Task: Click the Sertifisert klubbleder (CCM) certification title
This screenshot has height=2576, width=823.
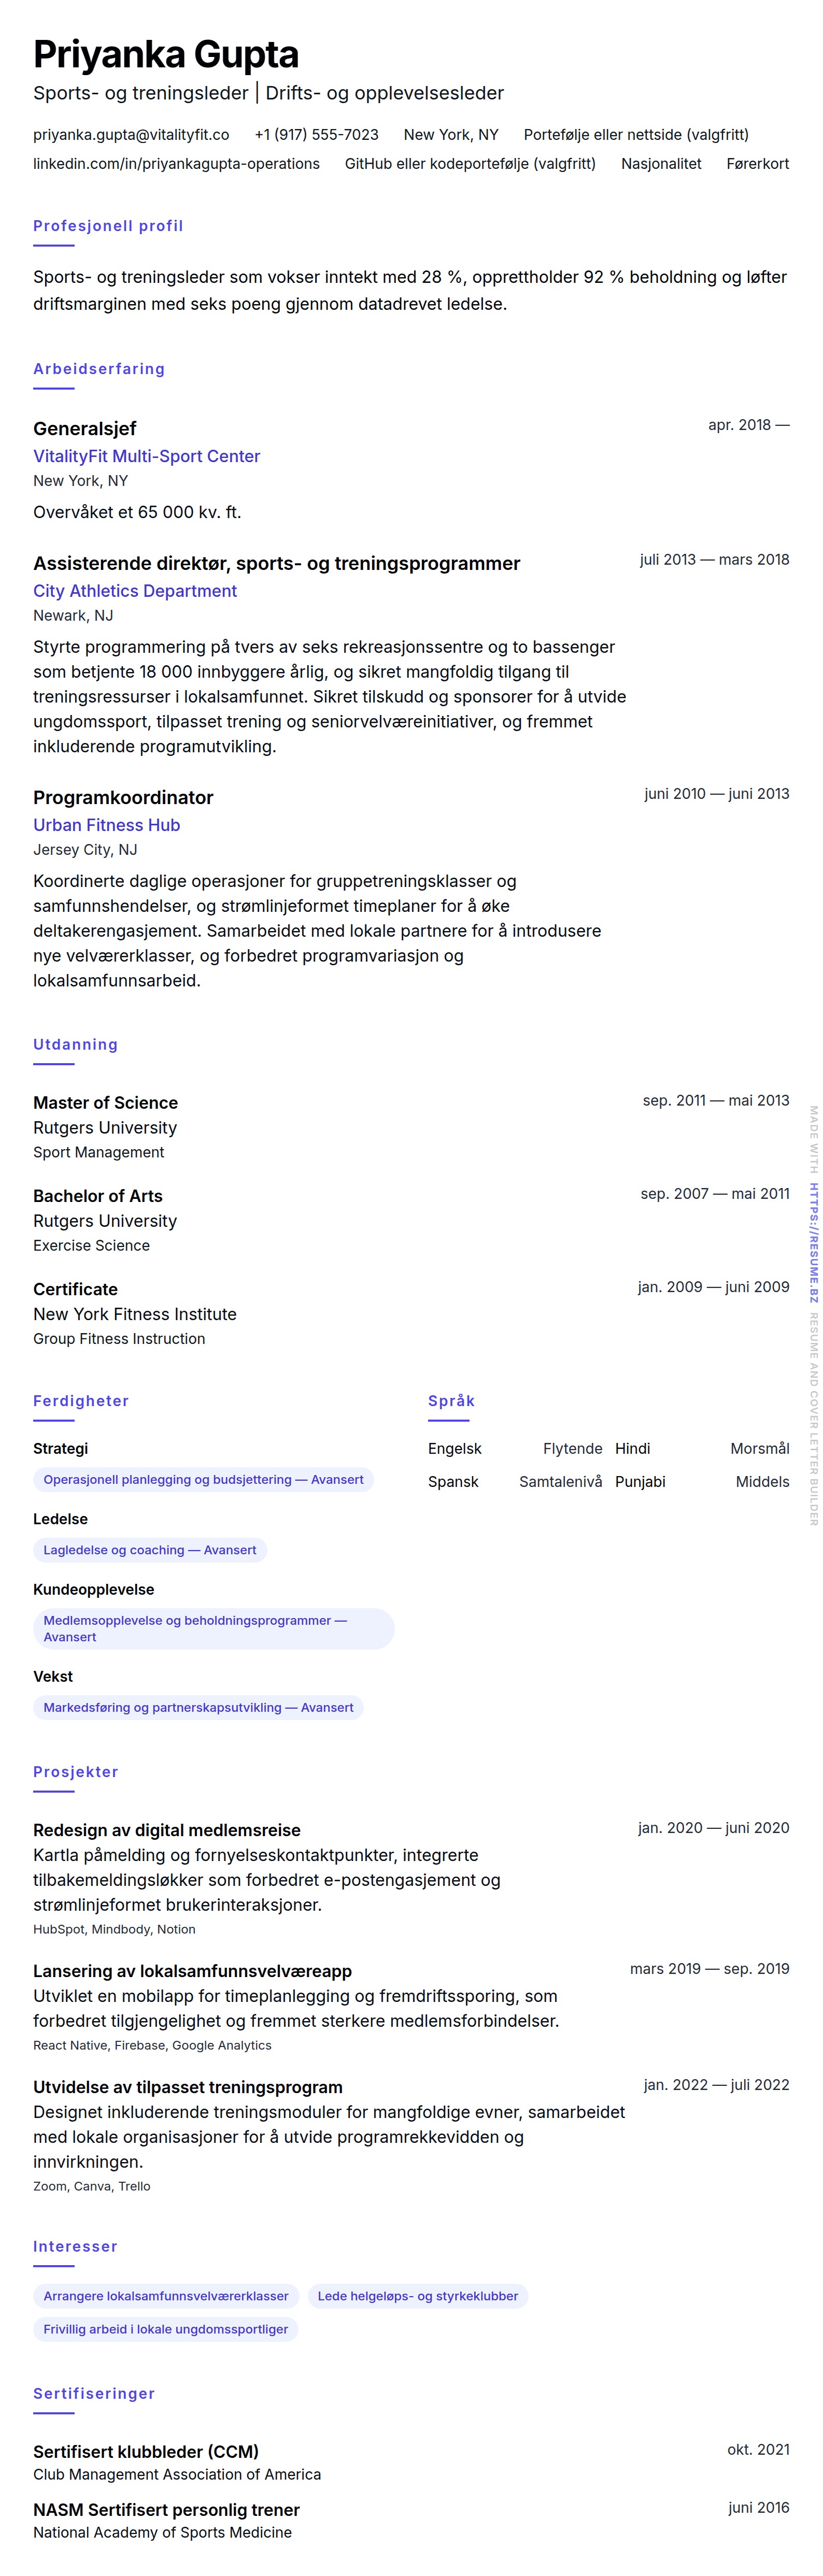Action: (x=146, y=2451)
